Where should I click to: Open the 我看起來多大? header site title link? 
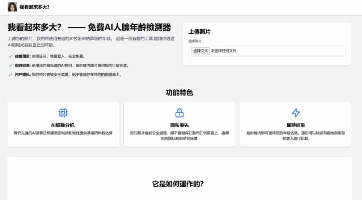[x=34, y=7]
